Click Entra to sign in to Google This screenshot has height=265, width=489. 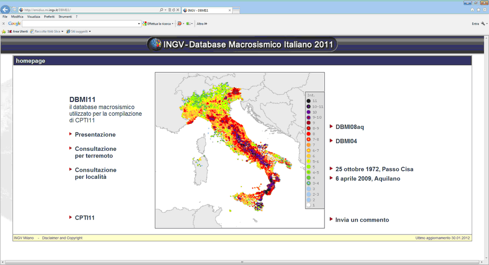pyautogui.click(x=475, y=24)
